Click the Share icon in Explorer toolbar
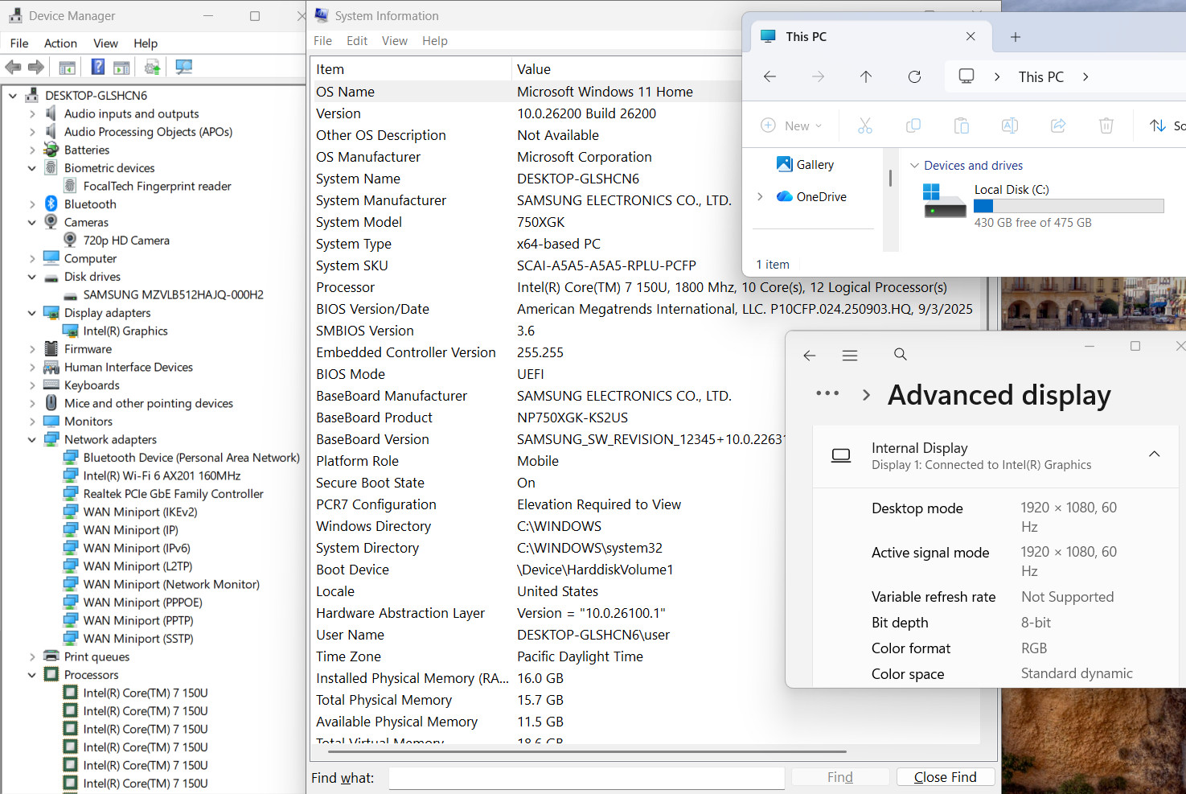Screen dimensions: 1186x794 pyautogui.click(x=1058, y=125)
